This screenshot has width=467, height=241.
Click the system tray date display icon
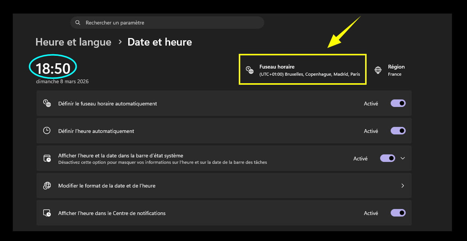[x=47, y=158]
